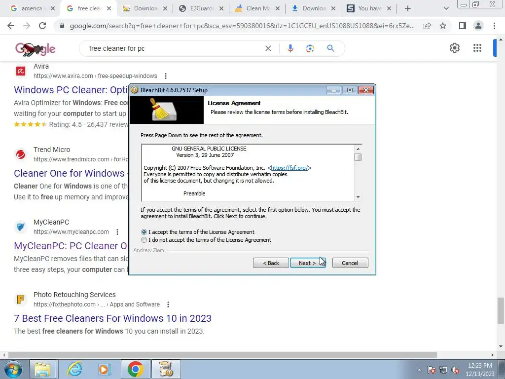Go back in Chrome browser
Image resolution: width=505 pixels, height=379 pixels.
(x=11, y=26)
